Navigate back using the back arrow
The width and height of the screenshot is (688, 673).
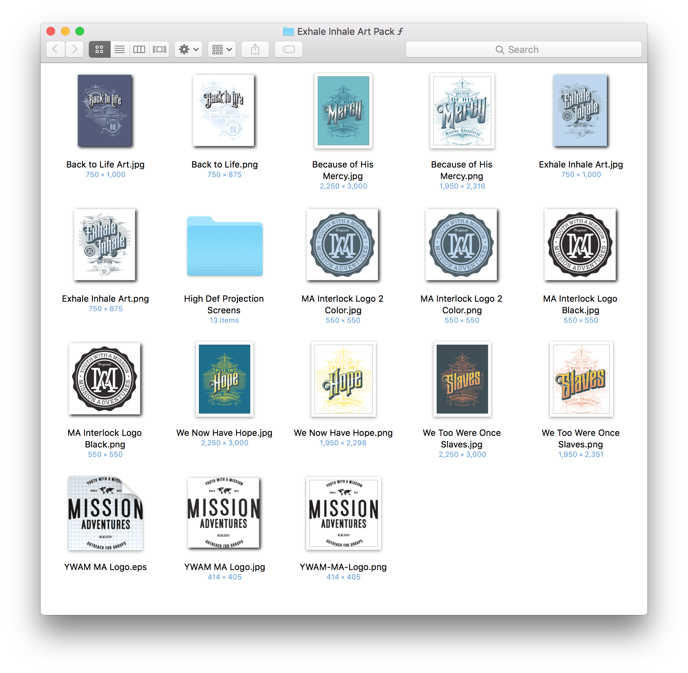click(55, 49)
